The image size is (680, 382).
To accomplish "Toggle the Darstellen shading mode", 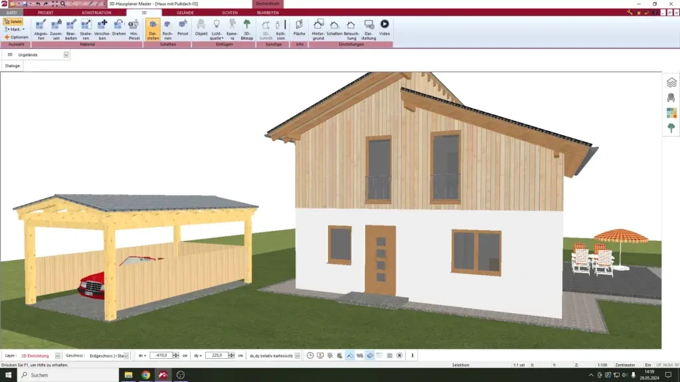I will (x=155, y=30).
